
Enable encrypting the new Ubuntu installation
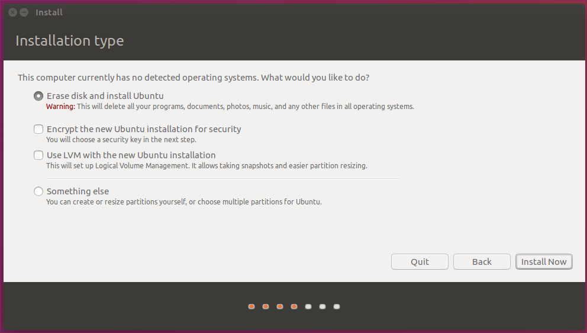pyautogui.click(x=38, y=129)
